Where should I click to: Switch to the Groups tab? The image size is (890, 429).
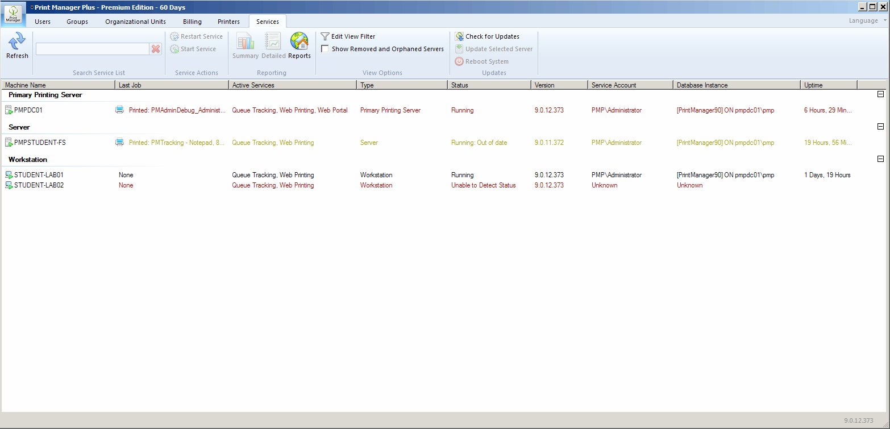77,22
